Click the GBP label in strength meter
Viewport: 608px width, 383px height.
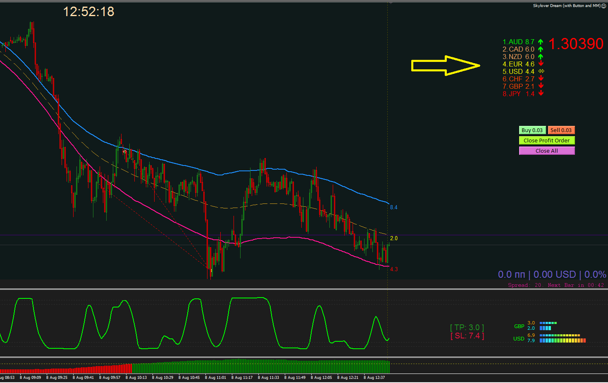tap(519, 326)
